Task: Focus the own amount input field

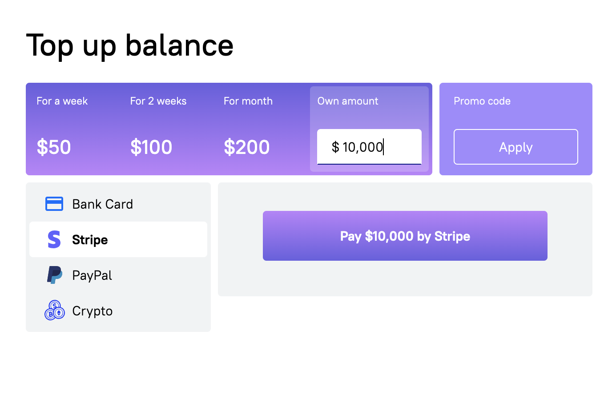Action: point(369,147)
